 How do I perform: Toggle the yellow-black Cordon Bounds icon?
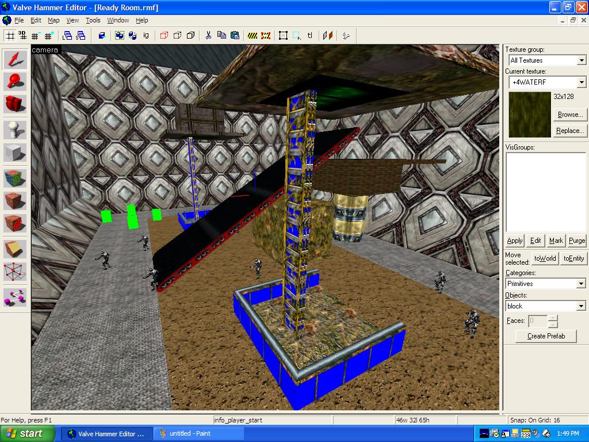tap(253, 36)
